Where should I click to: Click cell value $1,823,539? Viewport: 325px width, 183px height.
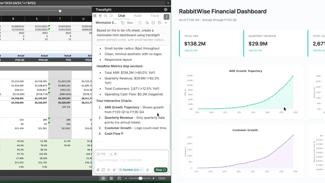(x=64, y=81)
